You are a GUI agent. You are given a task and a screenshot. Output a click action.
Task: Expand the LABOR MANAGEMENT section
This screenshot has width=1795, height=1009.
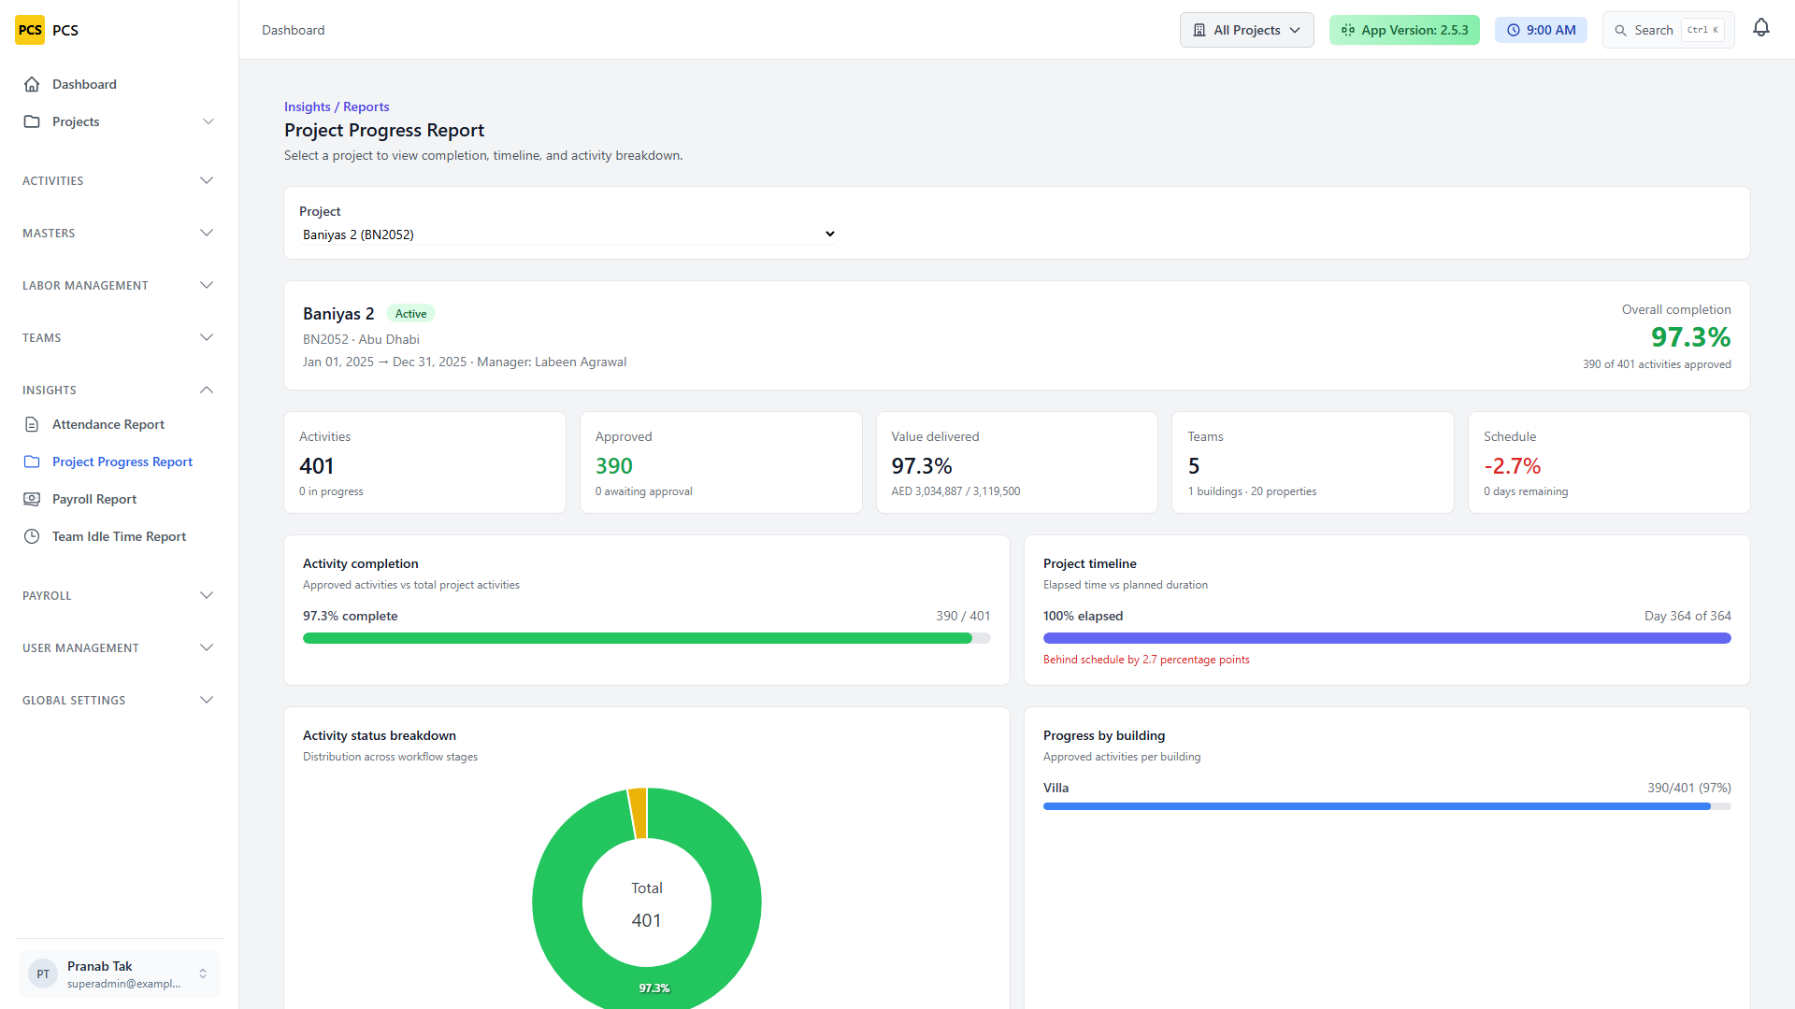click(119, 285)
